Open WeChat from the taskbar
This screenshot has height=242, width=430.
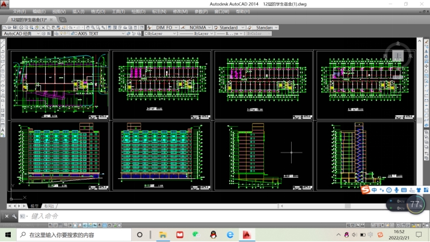click(x=196, y=235)
